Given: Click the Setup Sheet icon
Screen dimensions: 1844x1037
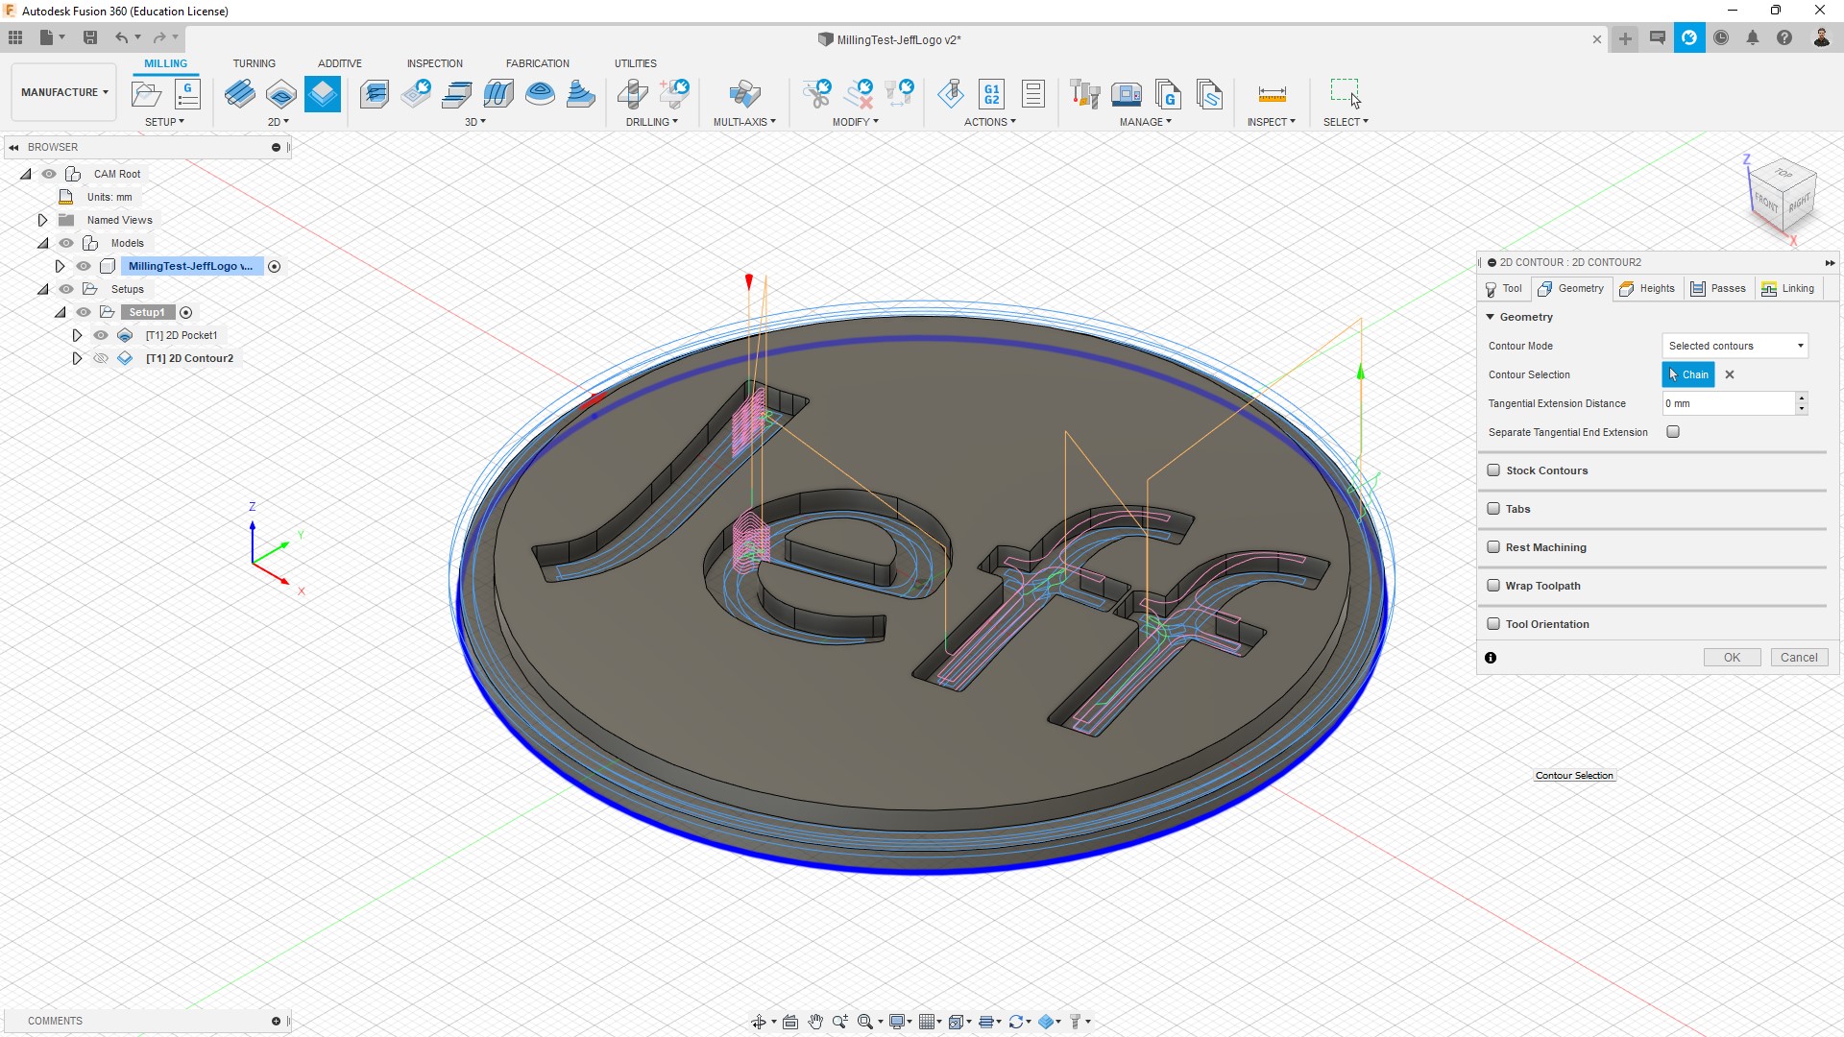Looking at the screenshot, I should (x=1033, y=94).
